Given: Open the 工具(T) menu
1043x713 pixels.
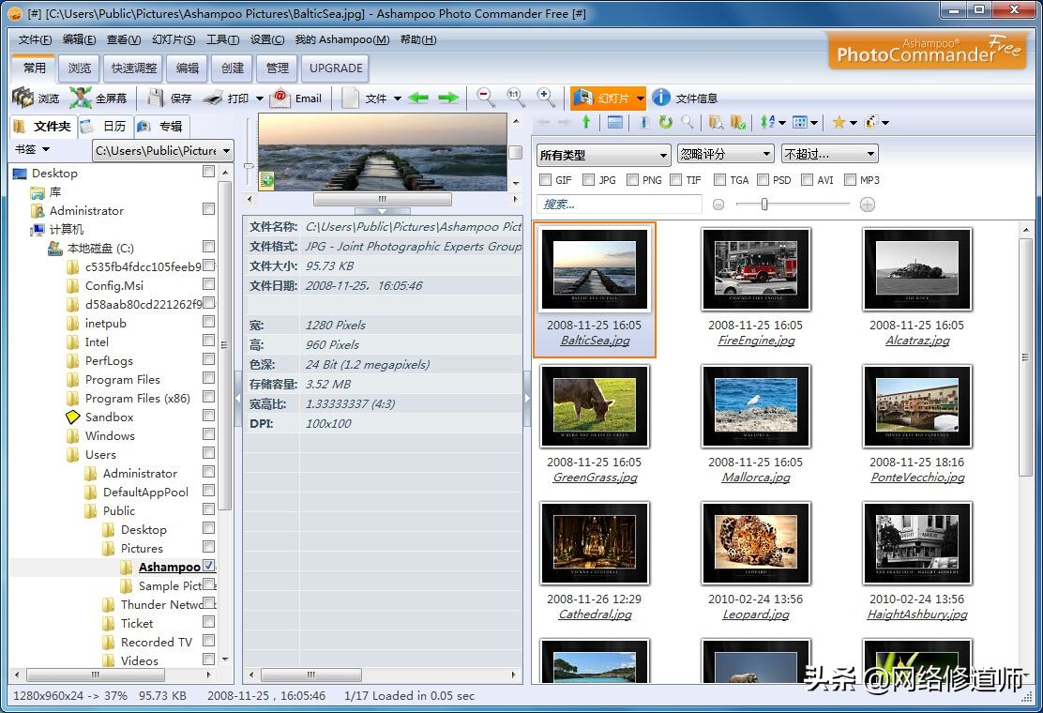Looking at the screenshot, I should [222, 39].
